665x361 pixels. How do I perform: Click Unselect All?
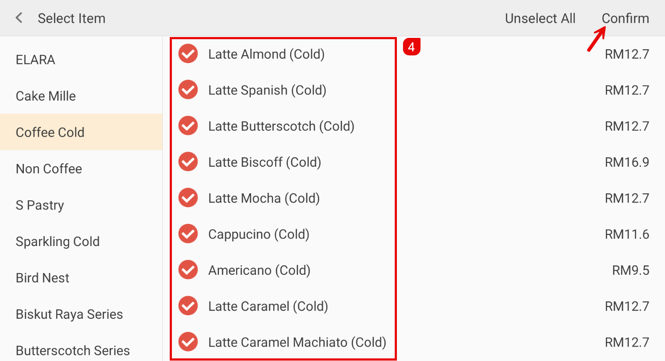coord(540,18)
